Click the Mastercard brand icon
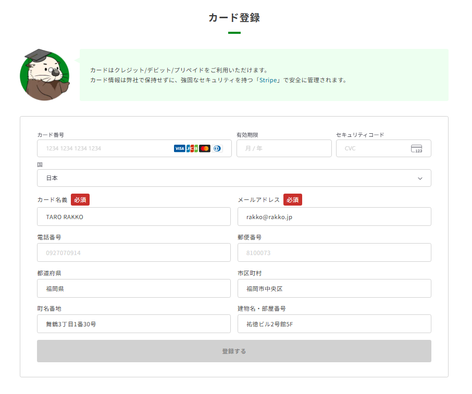The image size is (472, 394). click(x=205, y=148)
